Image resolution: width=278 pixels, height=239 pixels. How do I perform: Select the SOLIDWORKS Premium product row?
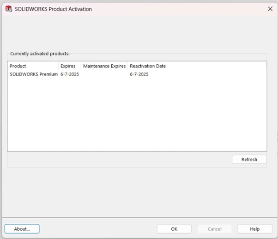[137, 74]
